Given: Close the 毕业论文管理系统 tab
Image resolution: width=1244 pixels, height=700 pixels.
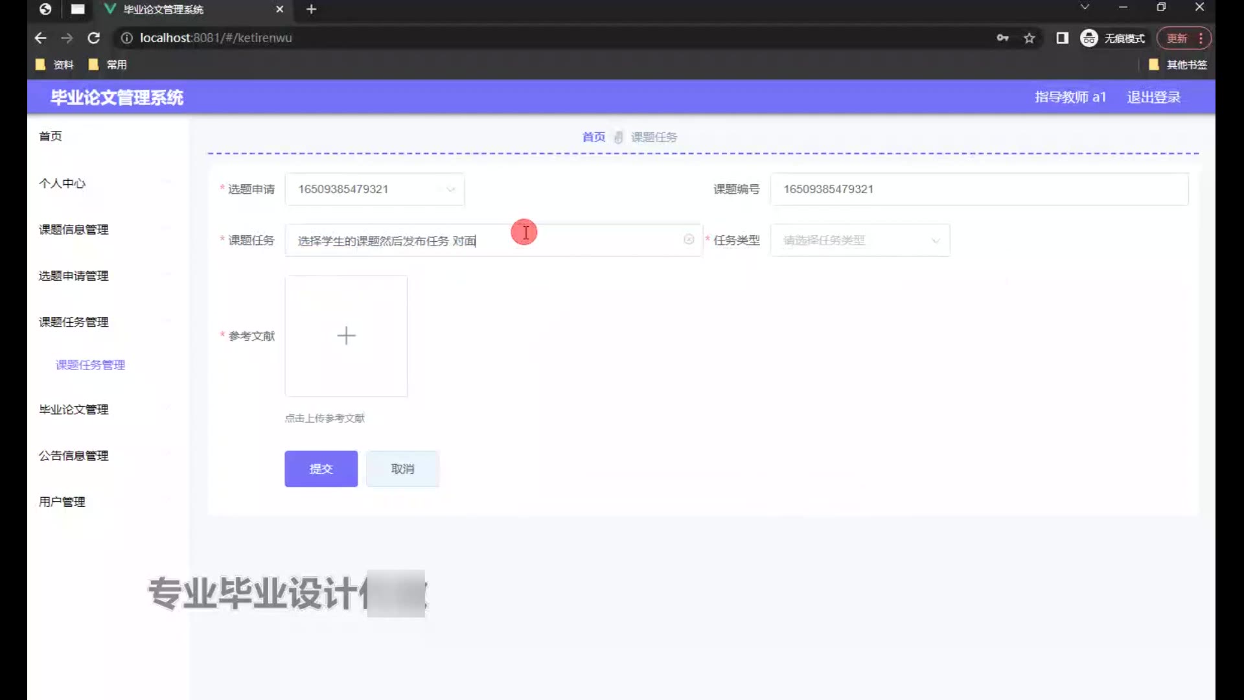Looking at the screenshot, I should pos(280,9).
